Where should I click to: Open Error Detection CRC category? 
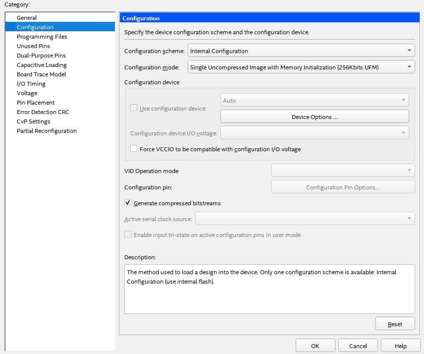point(43,112)
